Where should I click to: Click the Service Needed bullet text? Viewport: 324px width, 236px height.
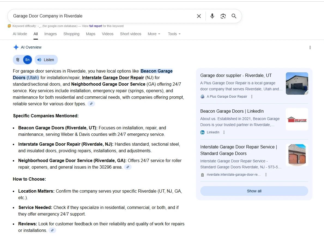[98, 211]
